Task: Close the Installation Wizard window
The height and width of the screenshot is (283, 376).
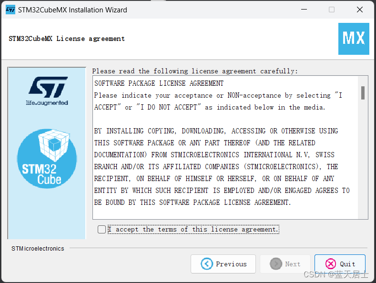Action: pyautogui.click(x=360, y=10)
